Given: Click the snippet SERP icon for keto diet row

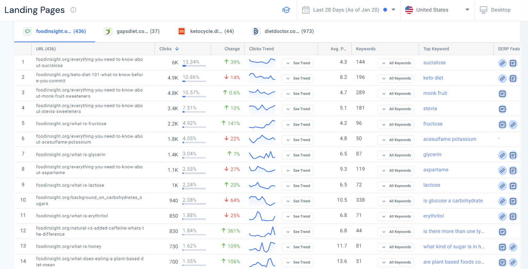Looking at the screenshot, I should pos(513,78).
